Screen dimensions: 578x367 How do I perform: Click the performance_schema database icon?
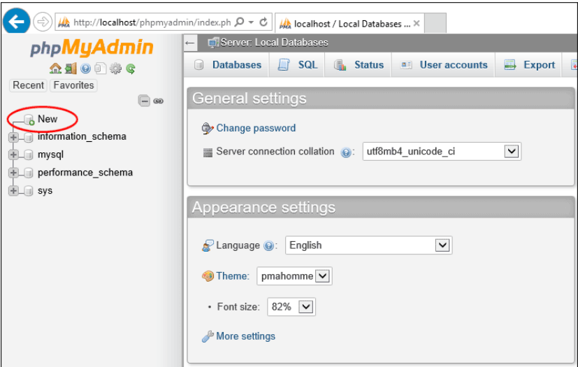29,173
